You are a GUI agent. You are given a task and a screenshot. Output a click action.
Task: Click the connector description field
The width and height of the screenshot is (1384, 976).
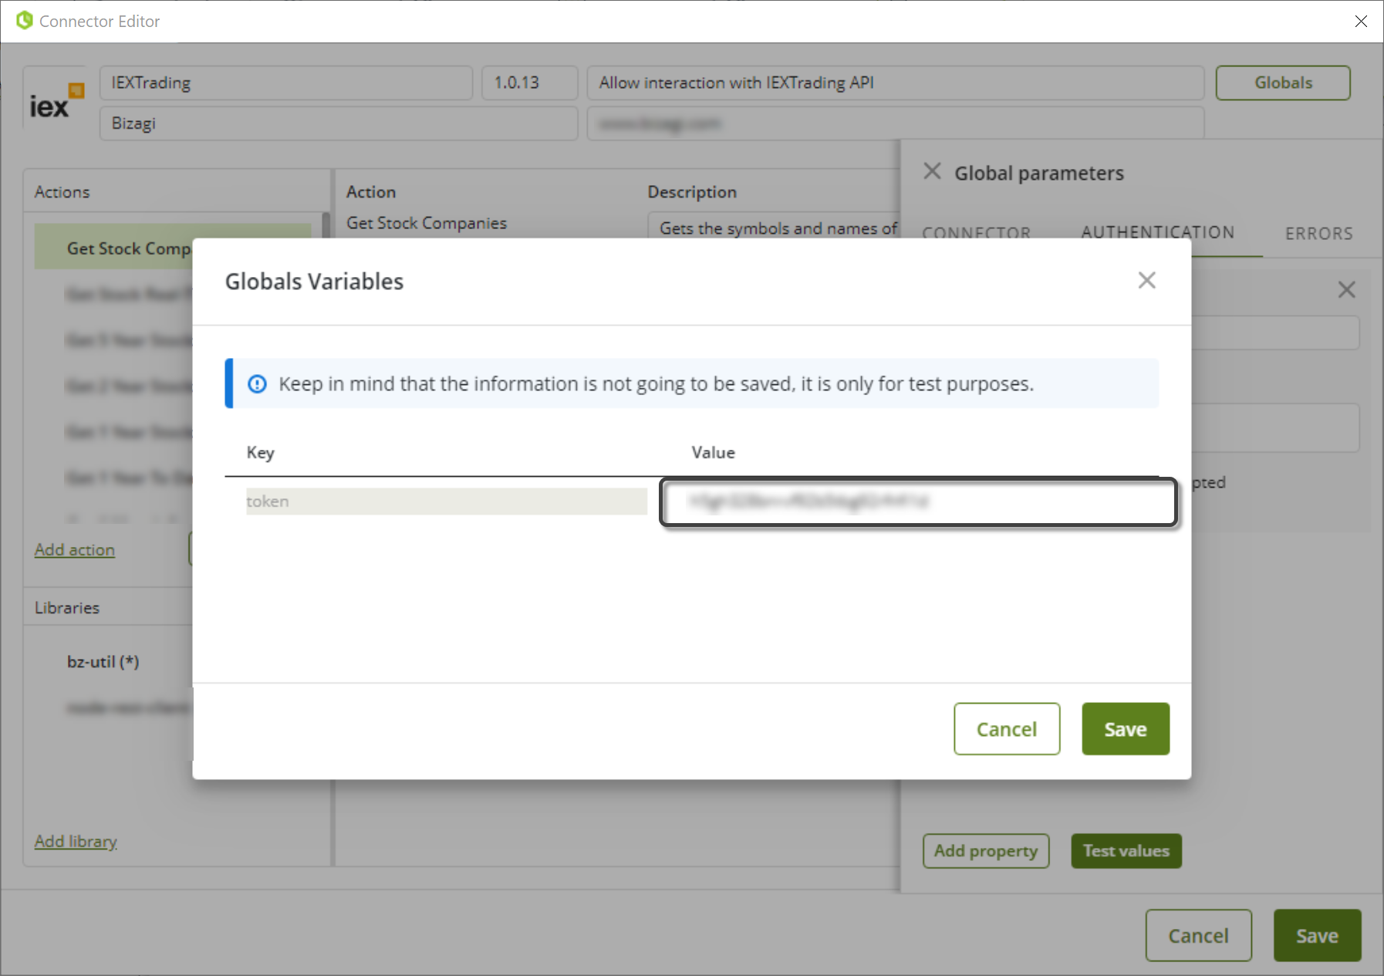pyautogui.click(x=895, y=83)
